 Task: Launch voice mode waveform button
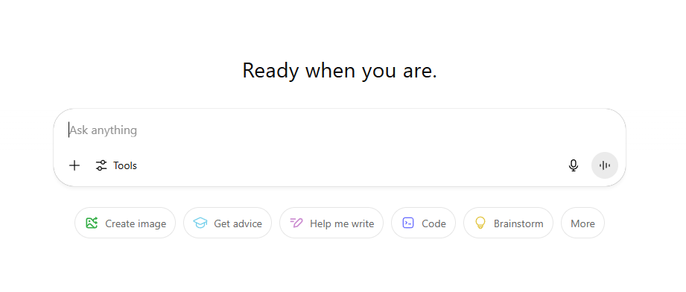[605, 165]
